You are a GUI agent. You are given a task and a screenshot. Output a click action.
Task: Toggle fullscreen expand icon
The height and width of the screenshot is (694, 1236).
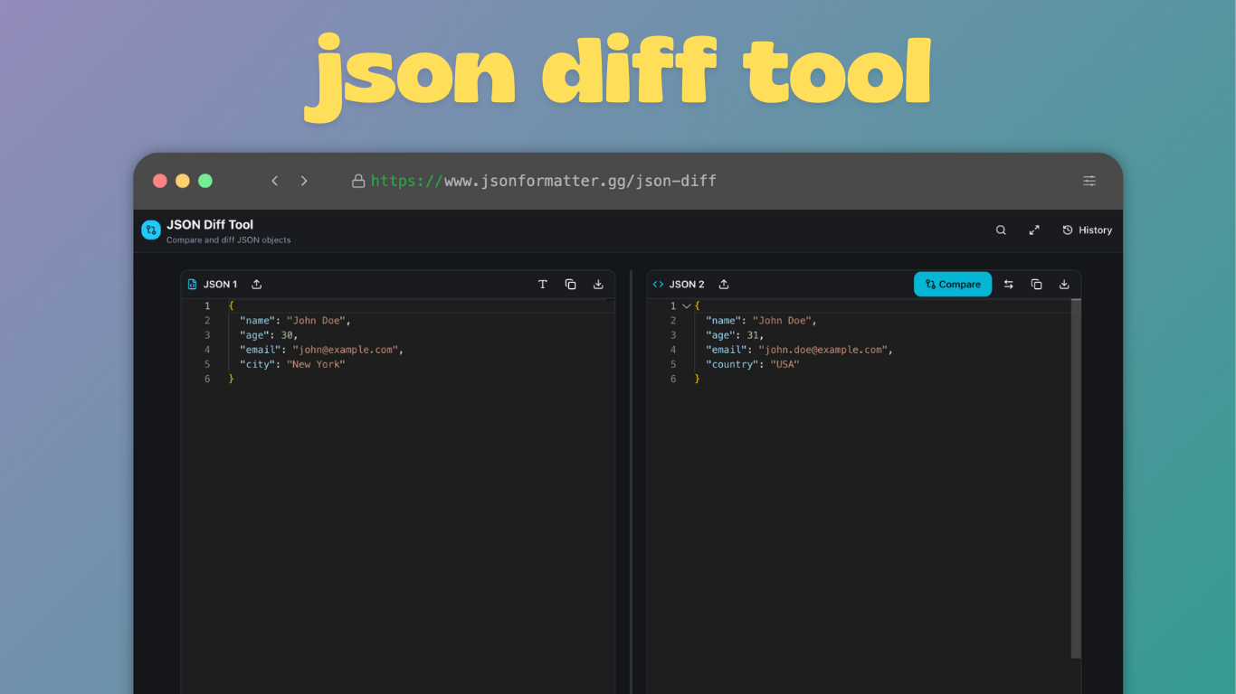click(x=1034, y=230)
